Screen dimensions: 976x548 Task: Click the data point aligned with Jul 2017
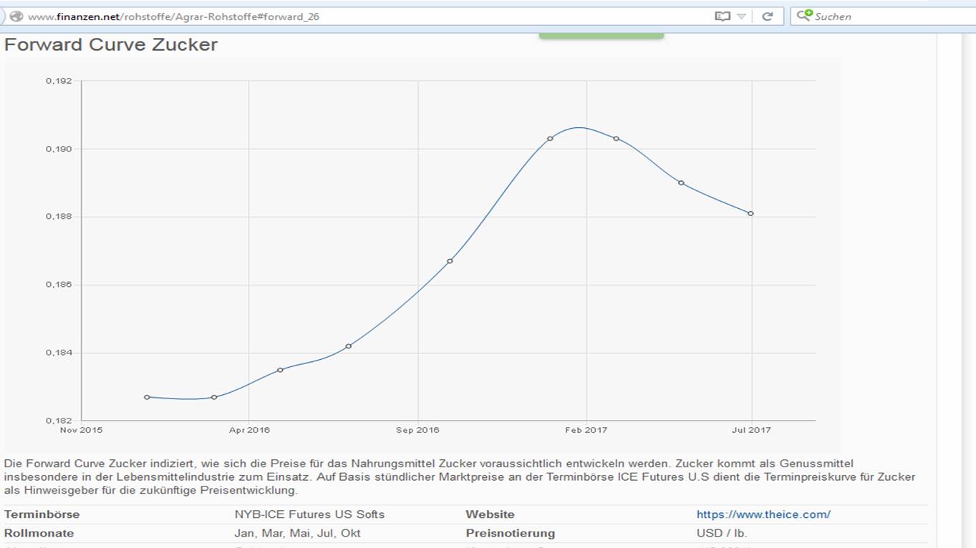750,213
